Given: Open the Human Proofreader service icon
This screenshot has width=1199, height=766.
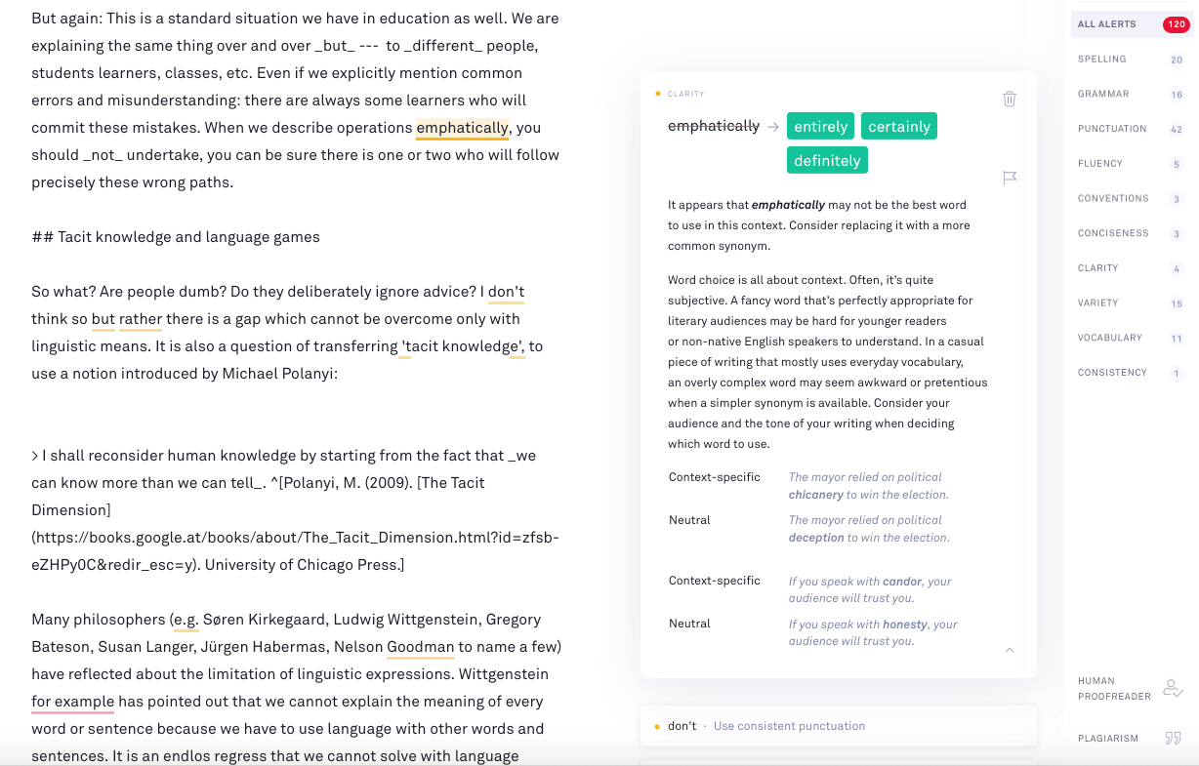Looking at the screenshot, I should (x=1173, y=688).
